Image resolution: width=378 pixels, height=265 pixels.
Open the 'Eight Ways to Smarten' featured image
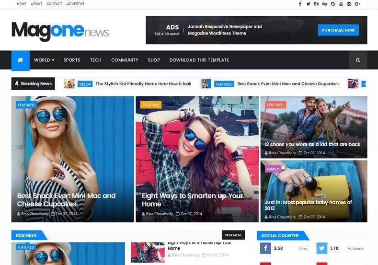point(197,159)
